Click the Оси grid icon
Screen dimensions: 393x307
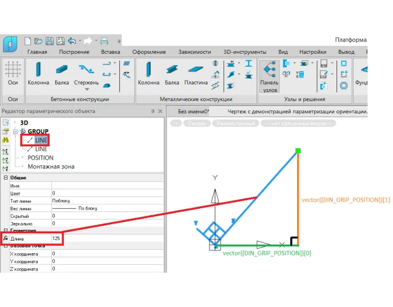[x=13, y=69]
